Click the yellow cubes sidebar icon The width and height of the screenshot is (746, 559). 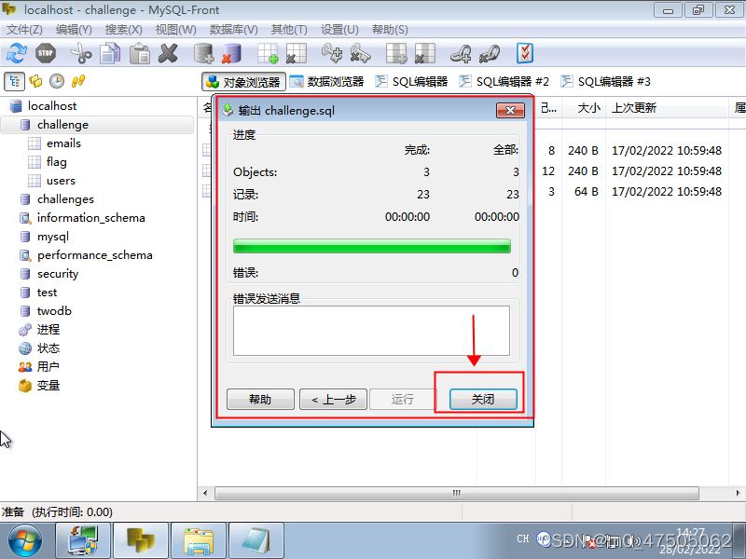point(35,81)
